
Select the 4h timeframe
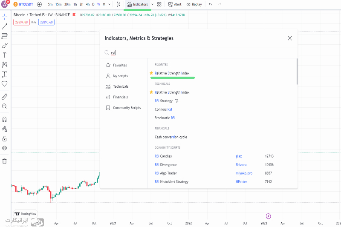88,4
